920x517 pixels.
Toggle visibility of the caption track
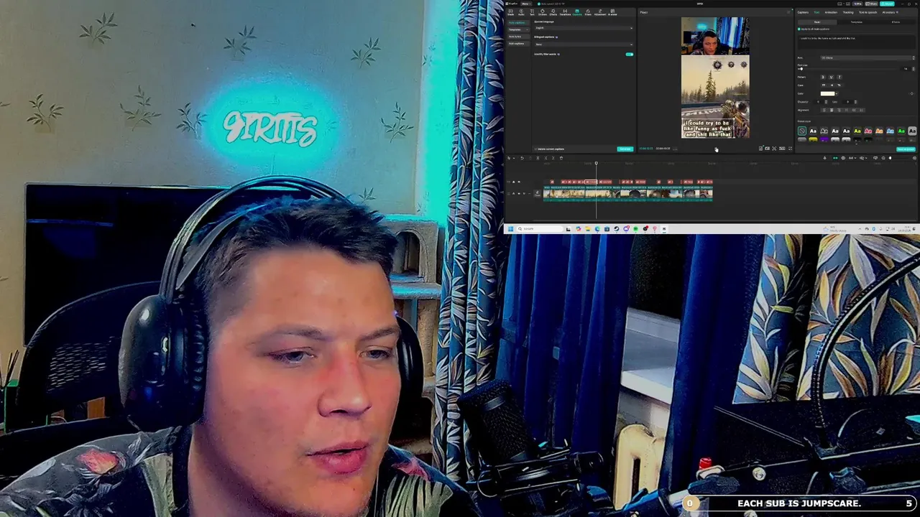click(519, 182)
